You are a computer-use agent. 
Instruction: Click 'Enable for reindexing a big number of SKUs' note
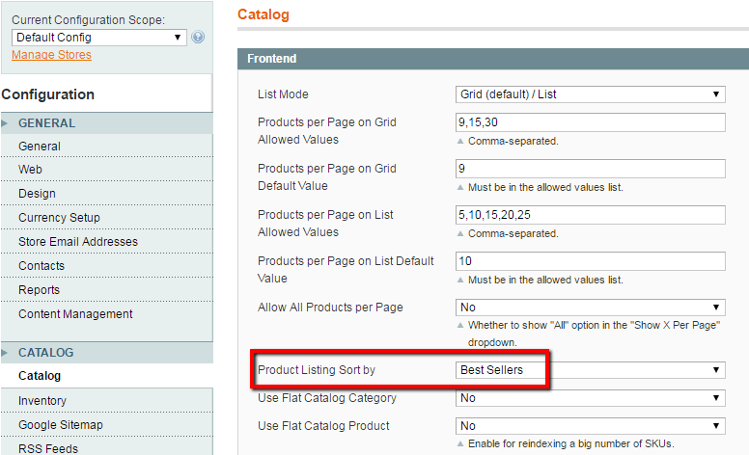coord(570,444)
